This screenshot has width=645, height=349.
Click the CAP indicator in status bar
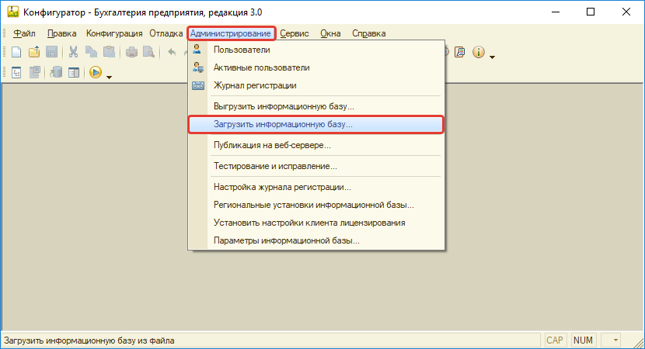[555, 340]
